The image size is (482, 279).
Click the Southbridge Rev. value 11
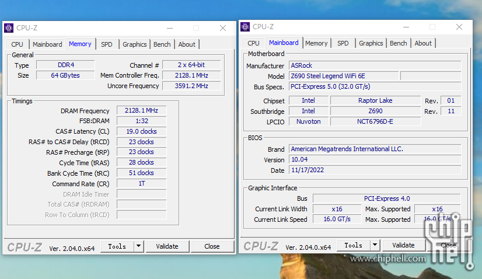coord(450,111)
